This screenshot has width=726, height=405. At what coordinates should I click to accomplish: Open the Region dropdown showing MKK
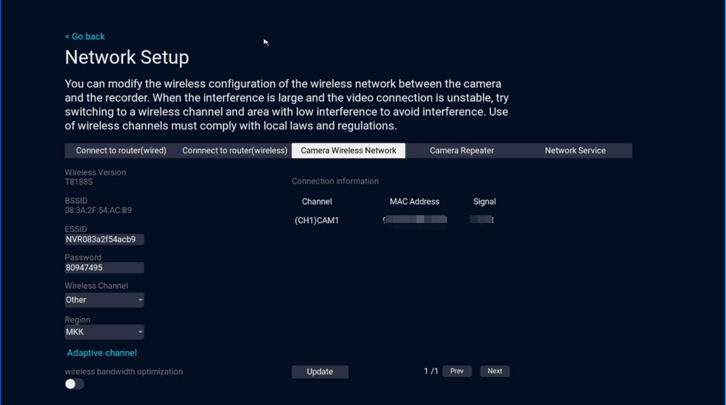104,332
